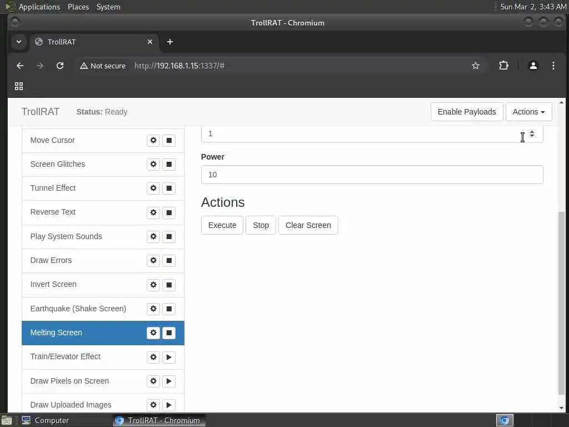569x427 pixels.
Task: Bookmark this page with the star
Action: (x=476, y=66)
